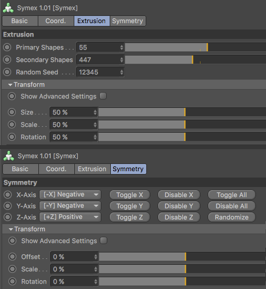Viewport: 266px width, 289px height.
Task: Click the Symmetry Rotation 0 % slider bar
Action: pos(182,281)
